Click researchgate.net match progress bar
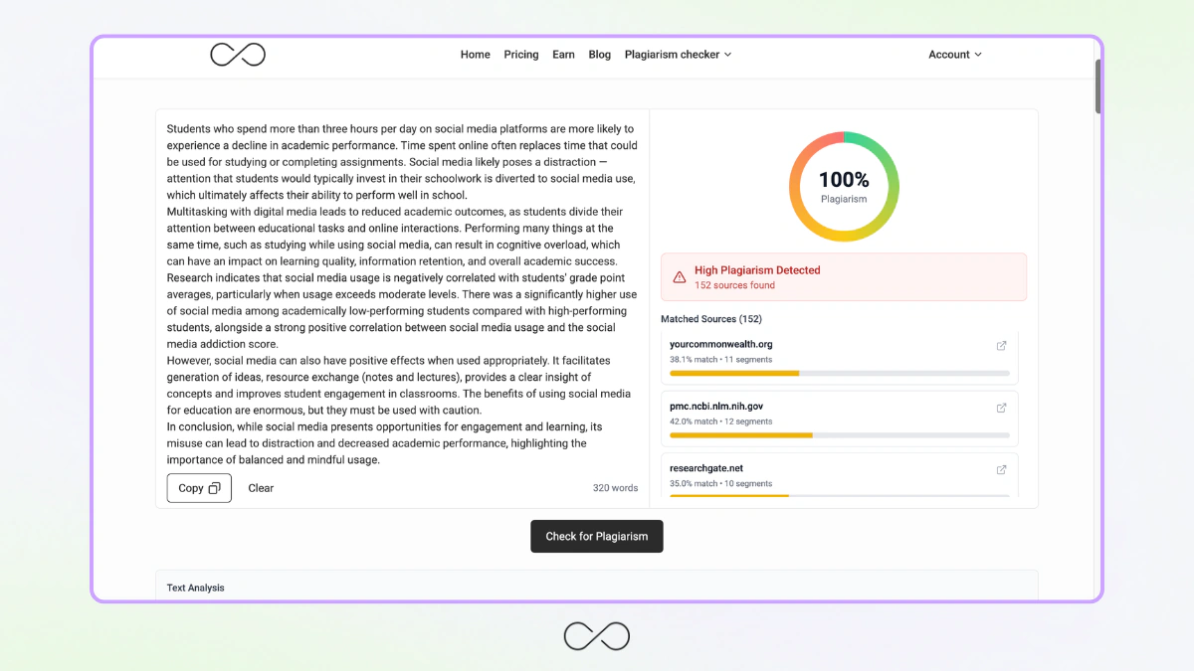 click(840, 495)
